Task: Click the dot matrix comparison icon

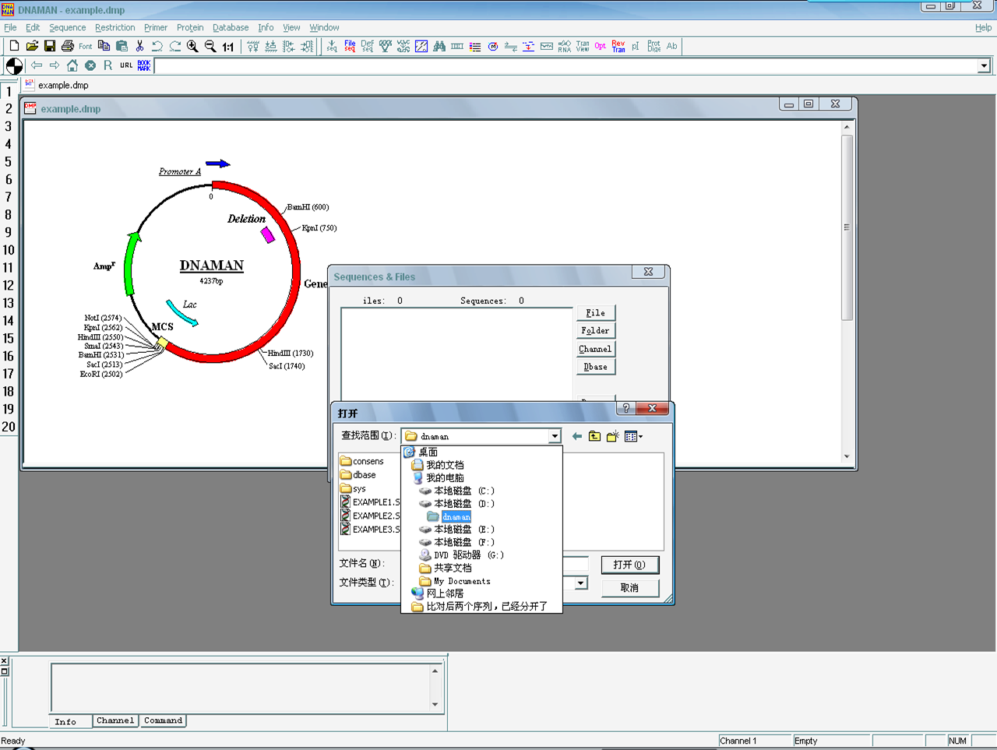Action: [421, 46]
